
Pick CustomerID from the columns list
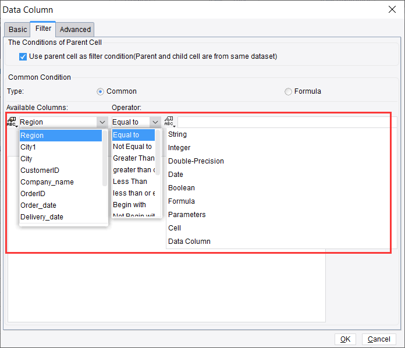point(61,171)
